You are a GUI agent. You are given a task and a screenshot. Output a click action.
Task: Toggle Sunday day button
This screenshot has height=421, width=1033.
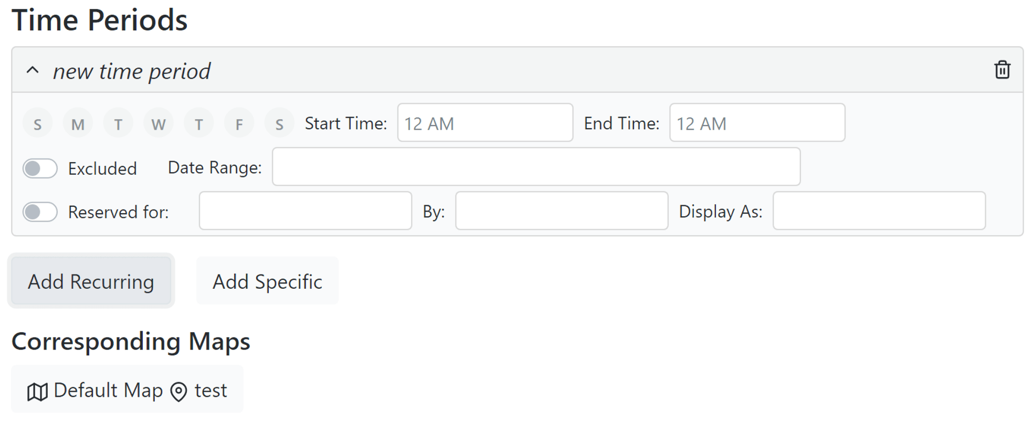(37, 124)
